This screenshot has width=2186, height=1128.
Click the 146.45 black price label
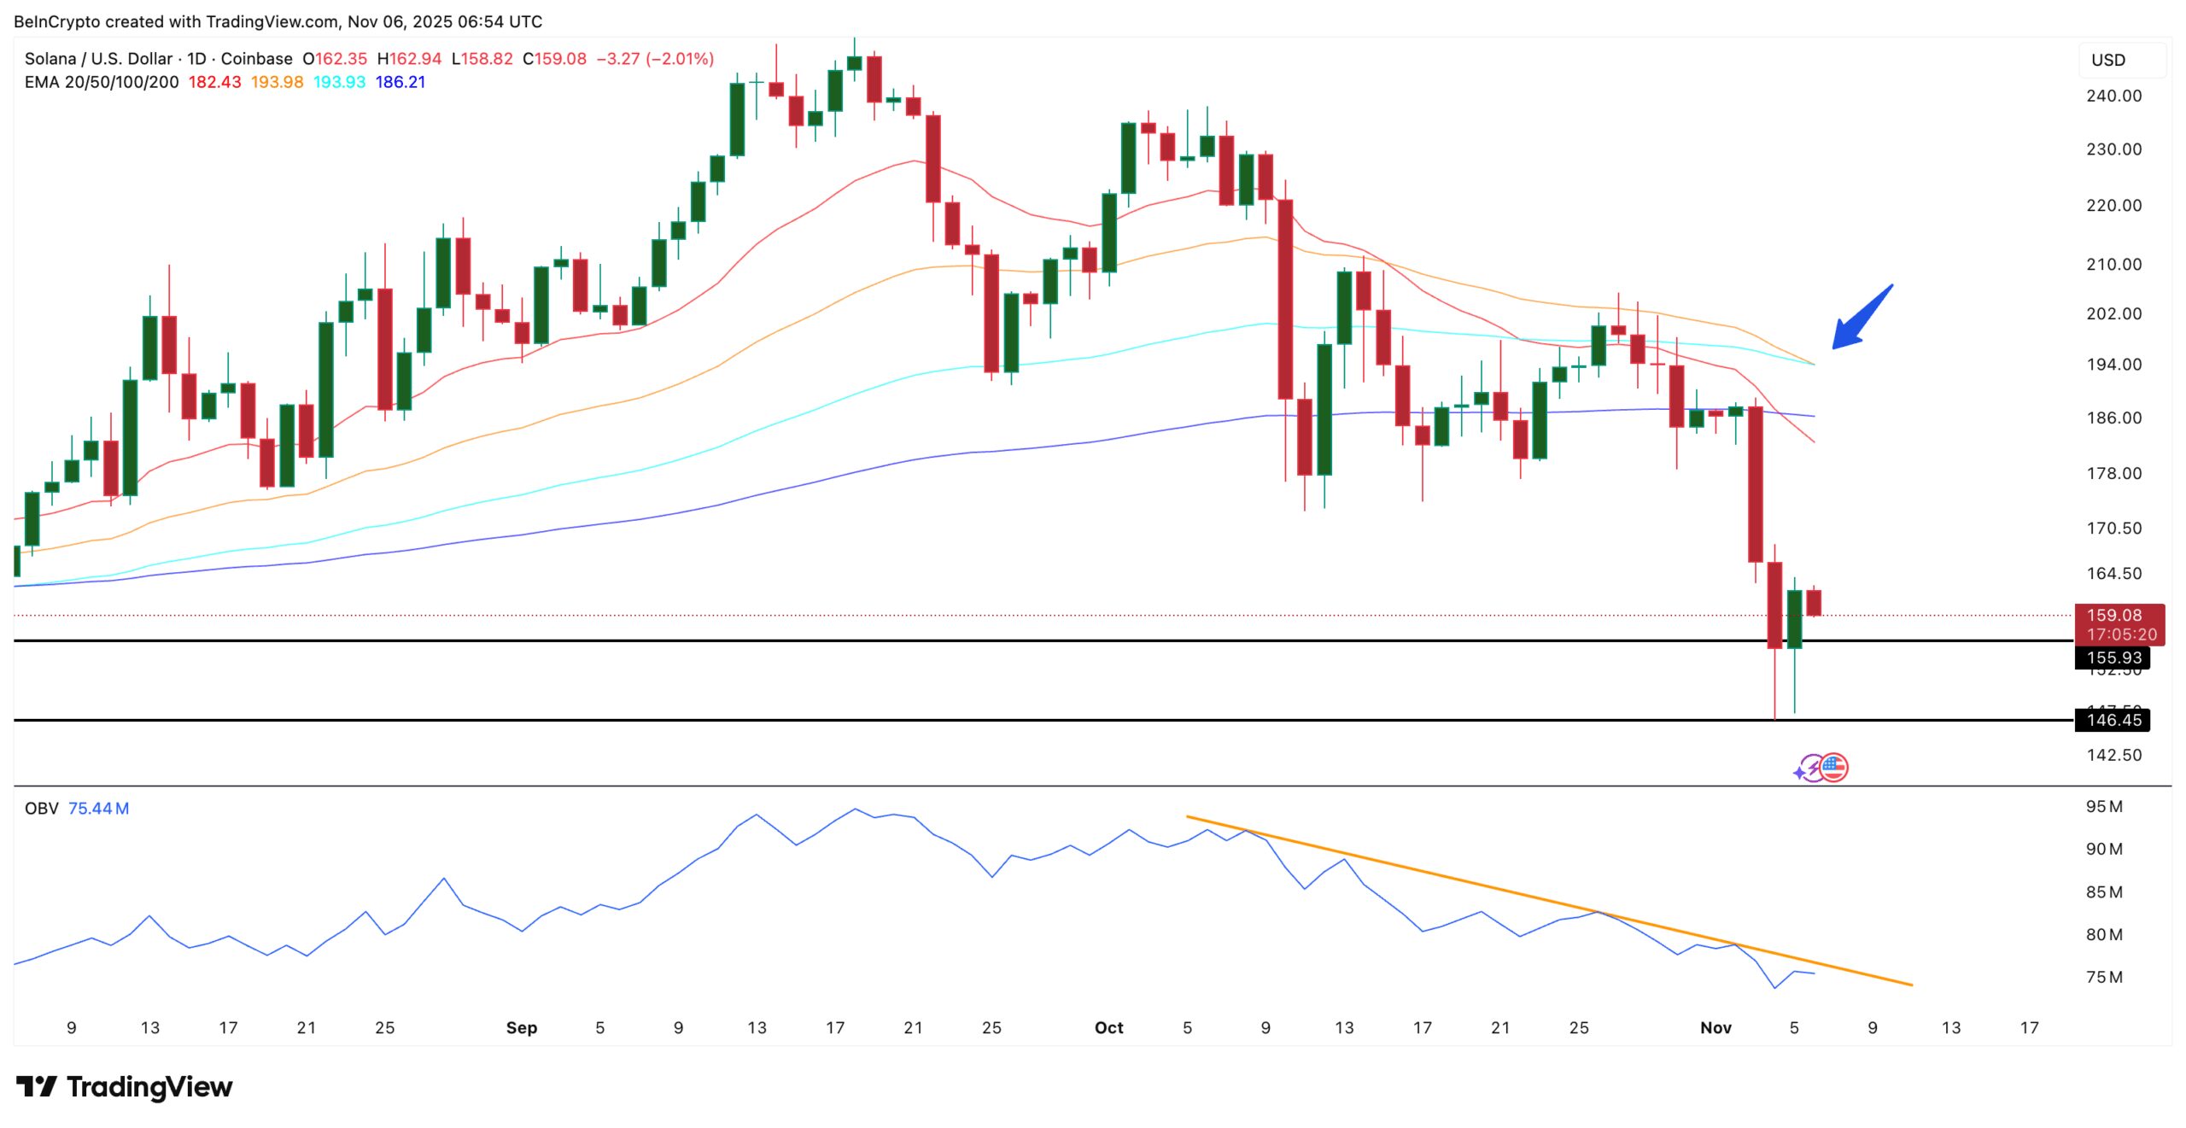tap(2113, 720)
